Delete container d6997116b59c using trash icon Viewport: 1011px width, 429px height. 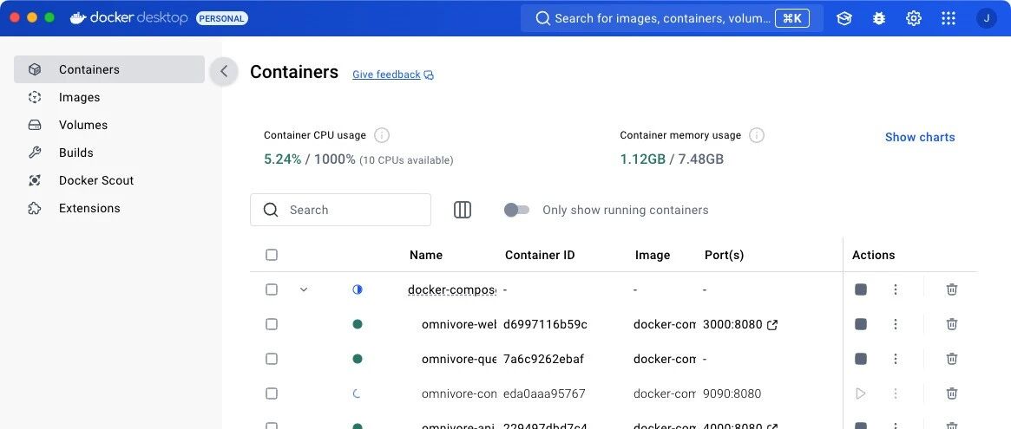(952, 324)
